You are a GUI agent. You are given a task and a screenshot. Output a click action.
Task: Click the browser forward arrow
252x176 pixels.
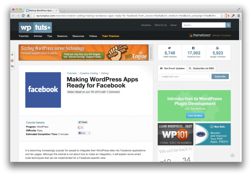tap(18, 16)
